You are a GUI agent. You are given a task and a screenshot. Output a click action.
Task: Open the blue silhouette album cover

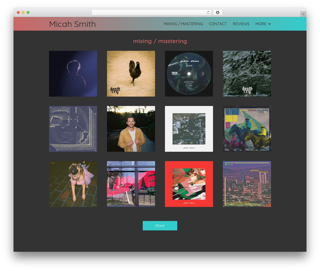point(73,74)
